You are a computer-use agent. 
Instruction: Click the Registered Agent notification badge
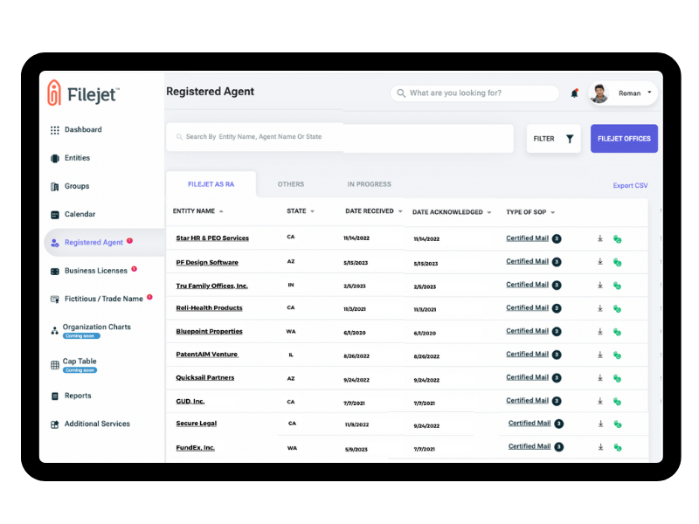(129, 241)
